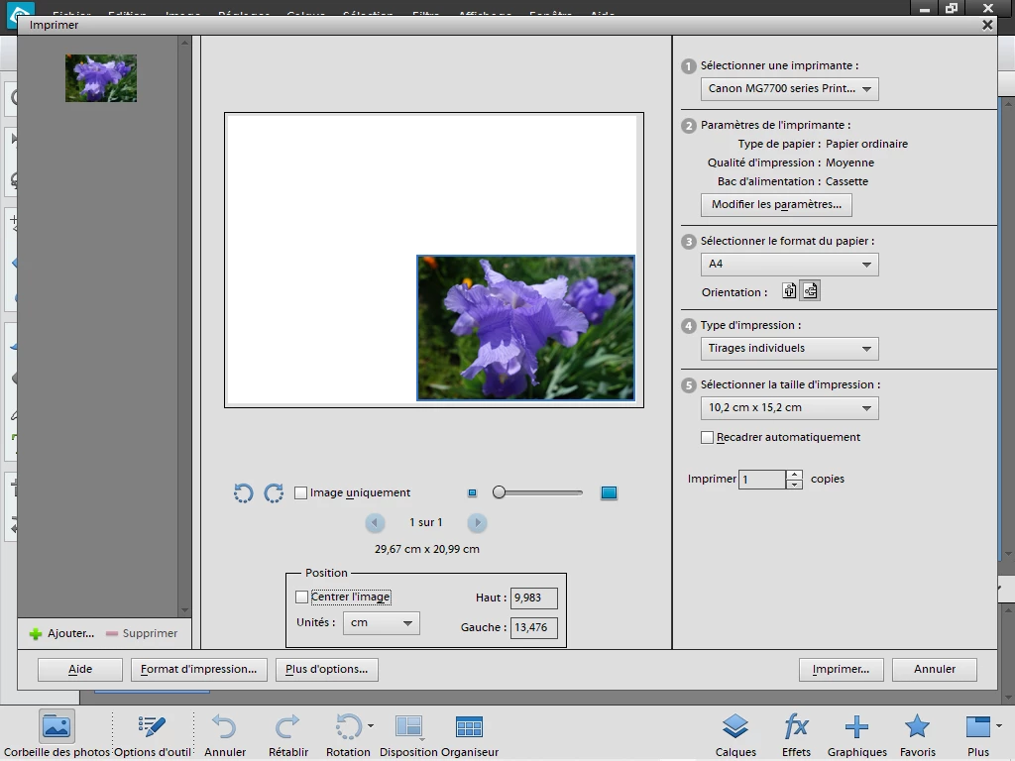Open print size 10,2 cm x 15,2 cm dropdown
1015x761 pixels.
point(790,407)
